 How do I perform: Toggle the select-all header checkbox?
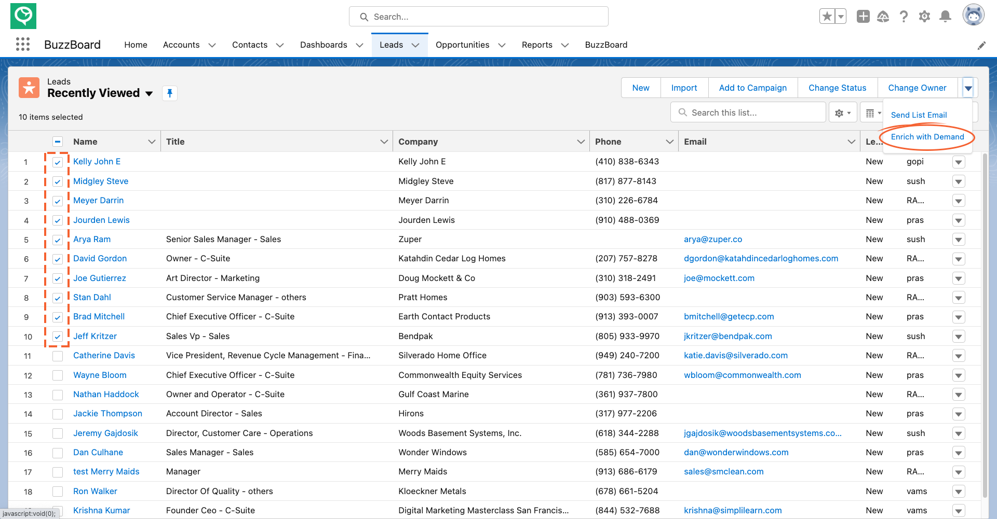click(58, 142)
